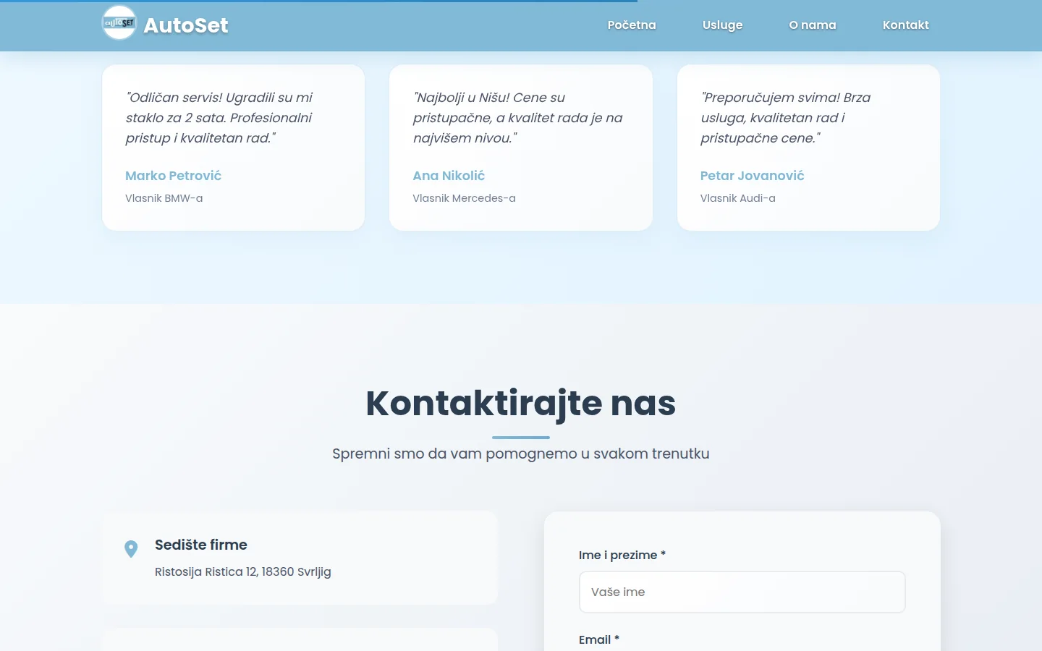Select the Marko Petrović reviewer name
The height and width of the screenshot is (651, 1042).
point(173,176)
